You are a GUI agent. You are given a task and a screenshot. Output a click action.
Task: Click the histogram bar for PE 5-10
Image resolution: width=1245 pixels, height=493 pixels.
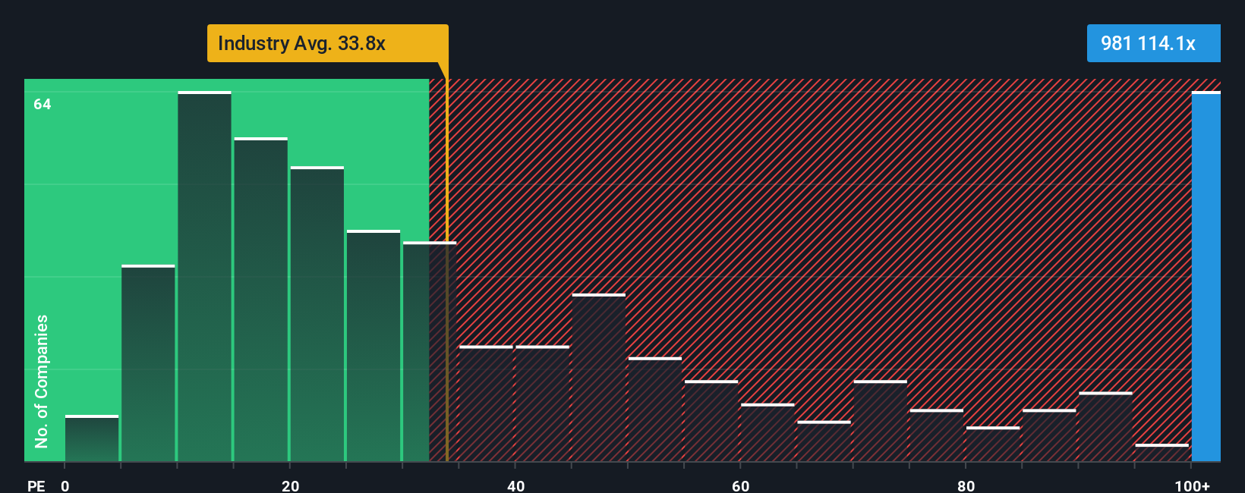pos(148,363)
